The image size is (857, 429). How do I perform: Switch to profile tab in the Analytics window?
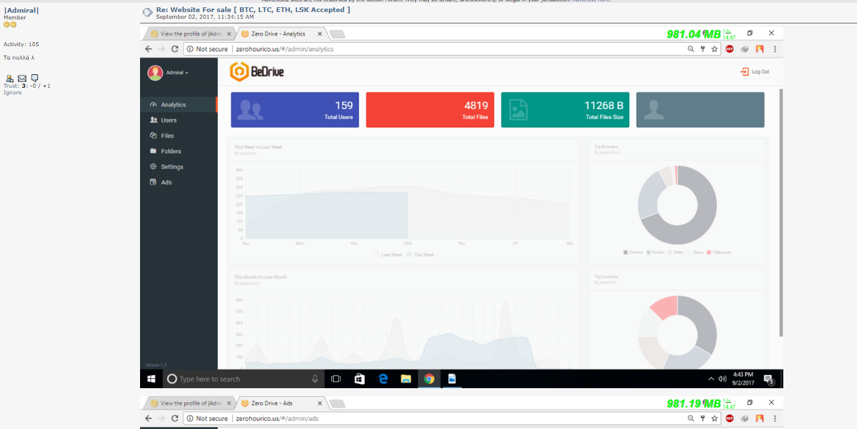coord(190,33)
